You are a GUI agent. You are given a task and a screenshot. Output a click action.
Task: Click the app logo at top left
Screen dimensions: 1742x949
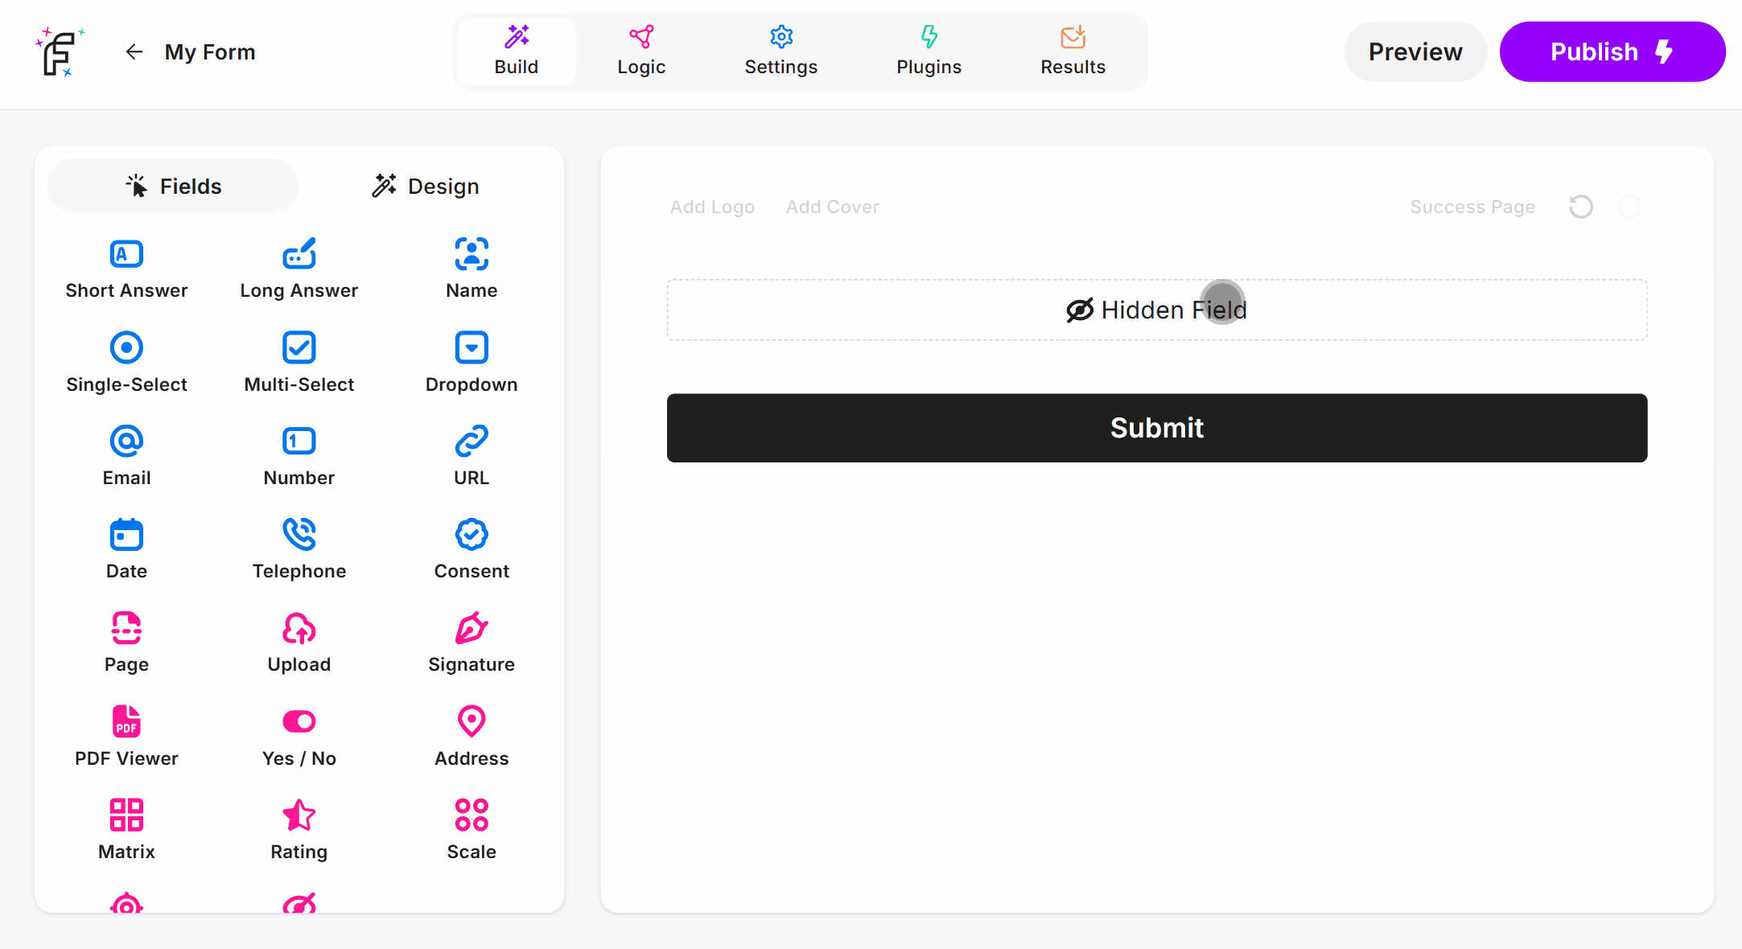pos(60,52)
